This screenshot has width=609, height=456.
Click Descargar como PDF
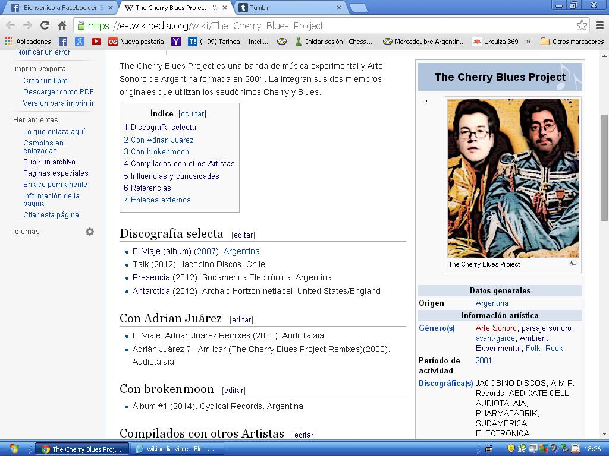[x=58, y=92]
